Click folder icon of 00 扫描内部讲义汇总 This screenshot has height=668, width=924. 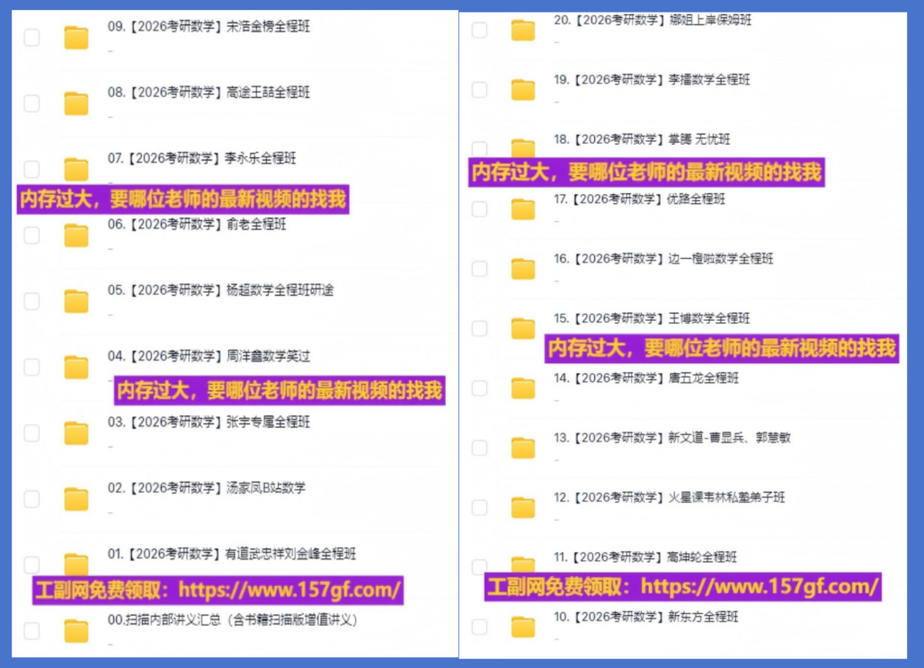76,631
